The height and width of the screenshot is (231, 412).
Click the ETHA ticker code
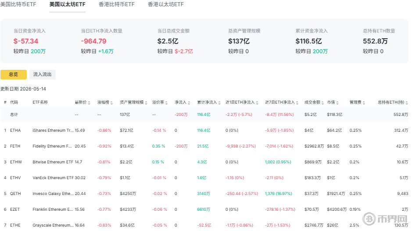point(15,130)
